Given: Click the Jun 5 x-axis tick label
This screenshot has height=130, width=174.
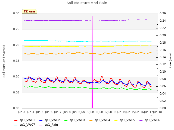Looking at the screenshot, I should pyautogui.click(x=40, y=112).
